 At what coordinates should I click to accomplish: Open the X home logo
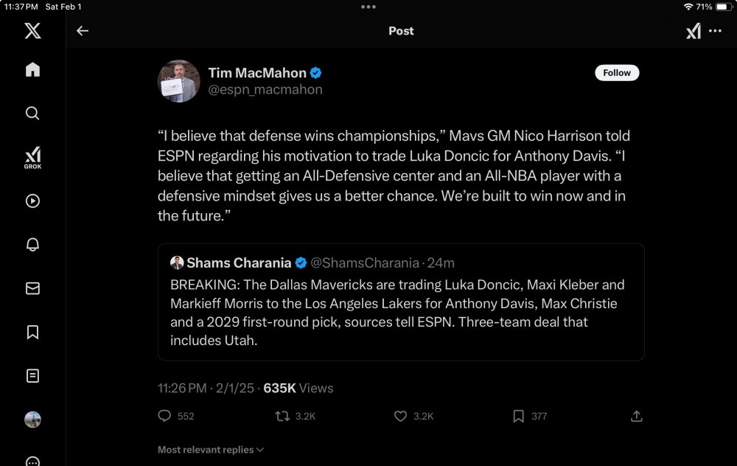click(32, 31)
